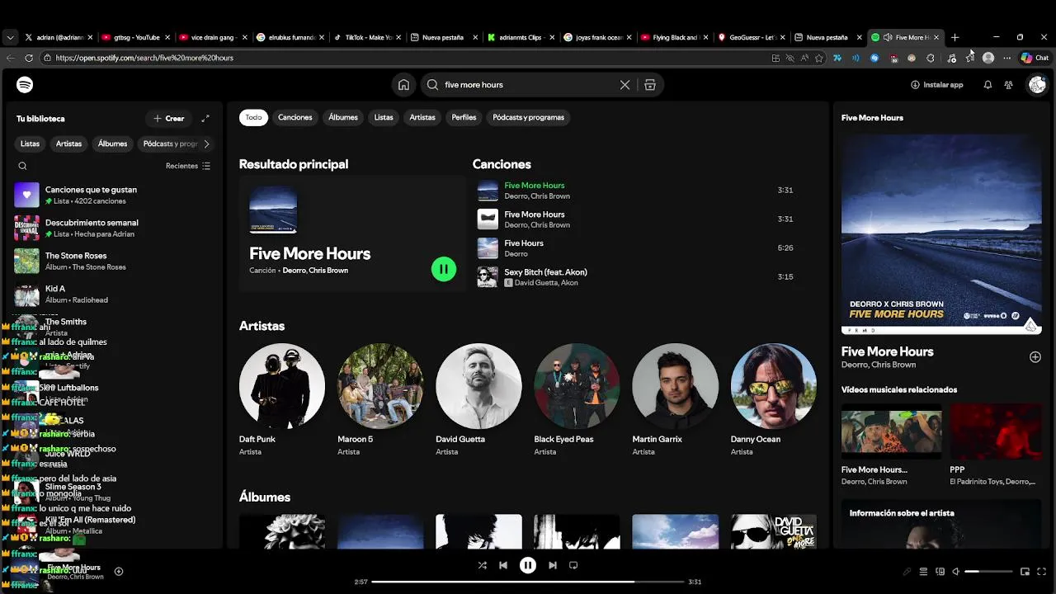Open Five More Hours related video thumbnail
Viewport: 1056px width, 594px height.
click(892, 431)
